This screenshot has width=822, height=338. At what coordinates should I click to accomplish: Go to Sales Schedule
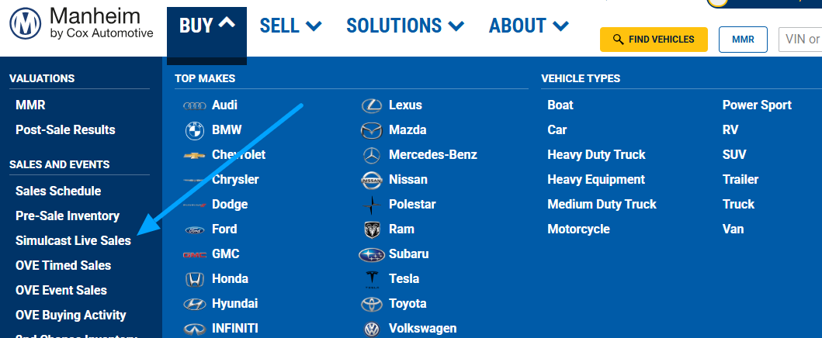click(x=58, y=191)
